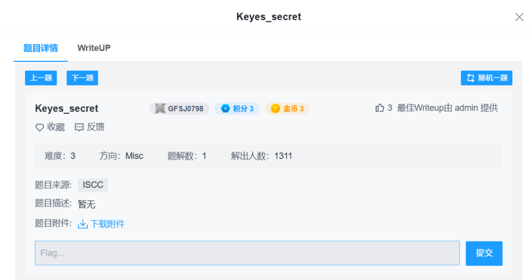Click the ISCC source tag
Screen dimensions: 532x280
[93, 185]
